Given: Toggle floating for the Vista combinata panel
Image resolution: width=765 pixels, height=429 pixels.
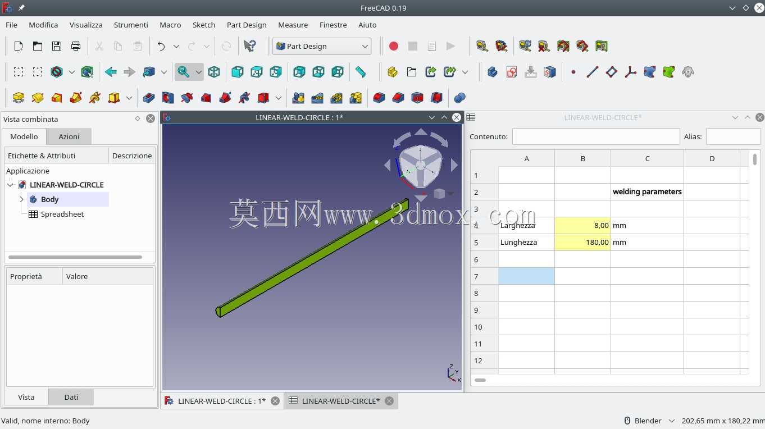Looking at the screenshot, I should (138, 118).
